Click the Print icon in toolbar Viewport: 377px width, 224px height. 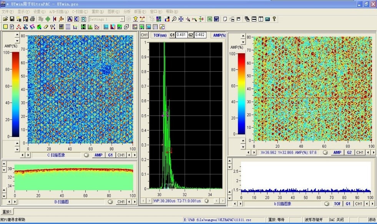pos(32,19)
